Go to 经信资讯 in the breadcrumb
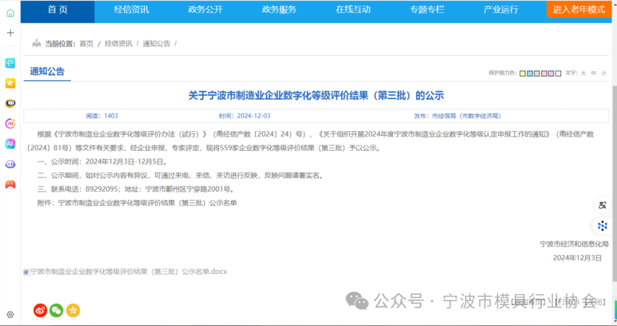The image size is (617, 326). tap(118, 43)
